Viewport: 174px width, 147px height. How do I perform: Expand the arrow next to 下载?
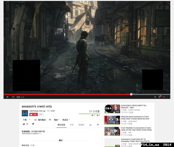[x=30, y=120]
